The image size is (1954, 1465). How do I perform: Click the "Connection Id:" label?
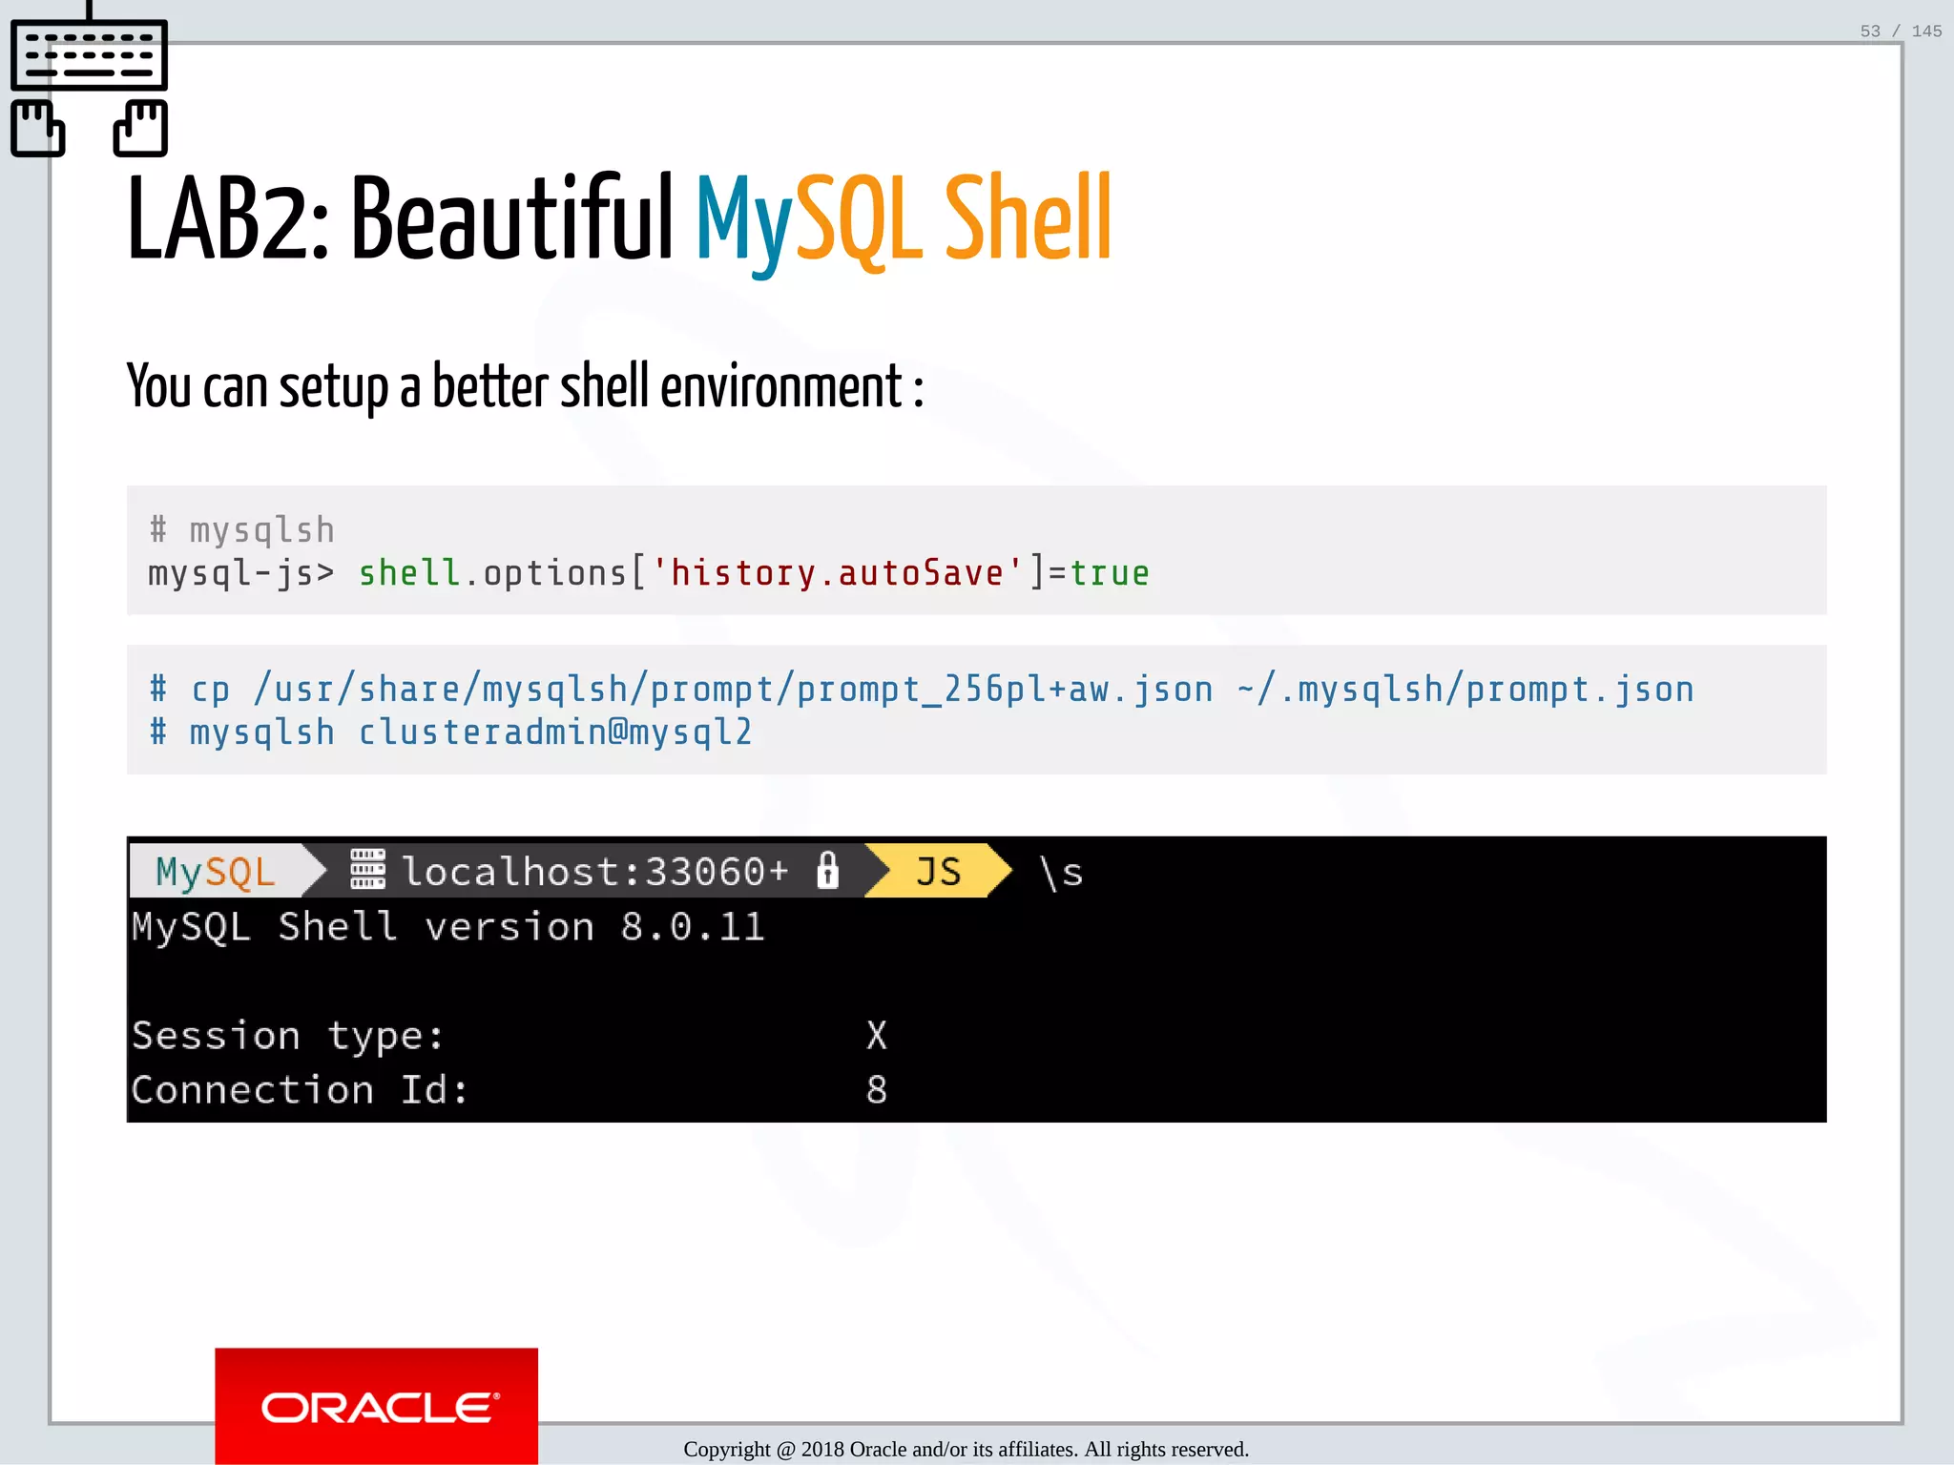(301, 1090)
